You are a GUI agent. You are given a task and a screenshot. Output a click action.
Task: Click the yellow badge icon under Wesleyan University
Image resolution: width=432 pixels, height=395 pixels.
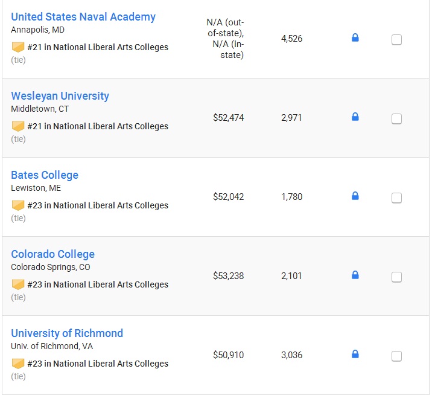click(18, 126)
